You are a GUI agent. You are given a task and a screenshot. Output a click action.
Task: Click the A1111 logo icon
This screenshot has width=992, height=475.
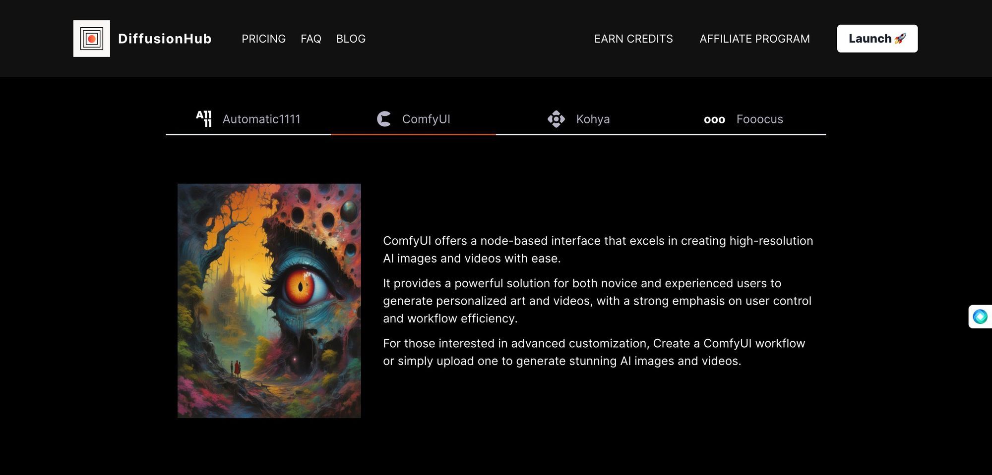[204, 119]
